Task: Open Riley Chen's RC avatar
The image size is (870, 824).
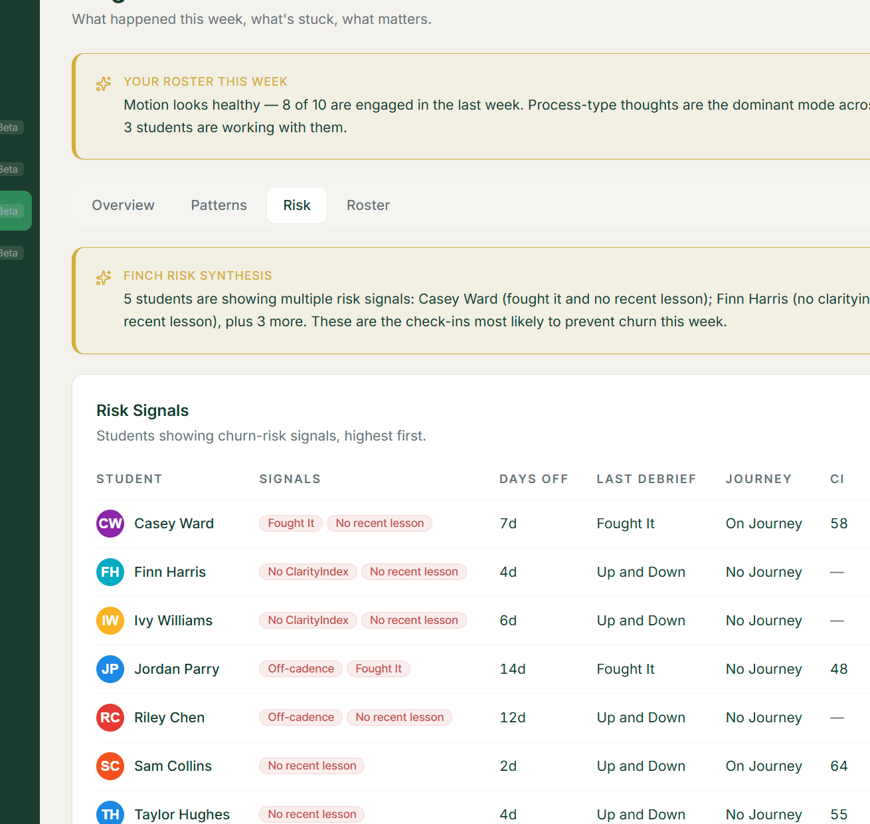Action: (x=110, y=718)
